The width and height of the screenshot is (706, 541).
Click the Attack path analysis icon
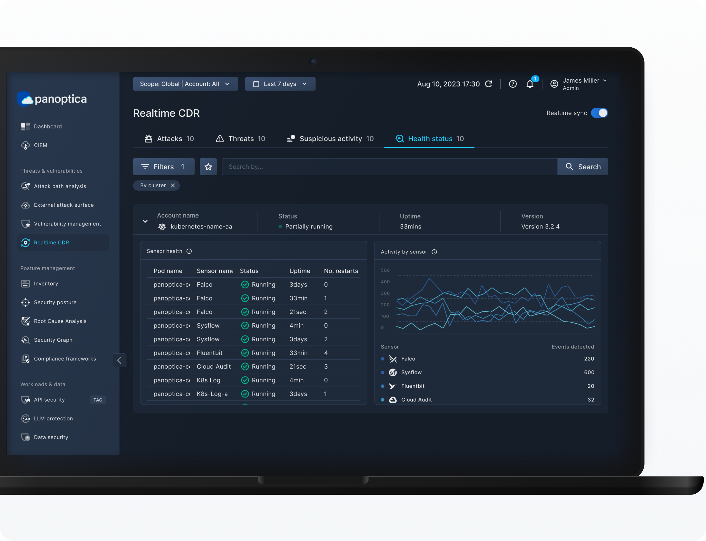26,186
